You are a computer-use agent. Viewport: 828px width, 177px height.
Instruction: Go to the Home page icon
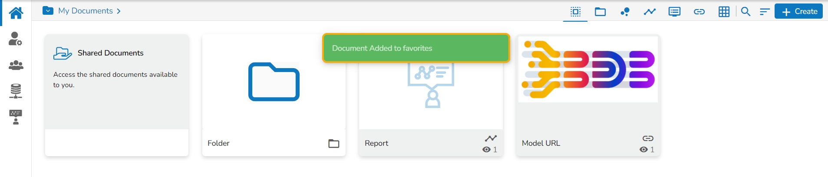coord(16,13)
